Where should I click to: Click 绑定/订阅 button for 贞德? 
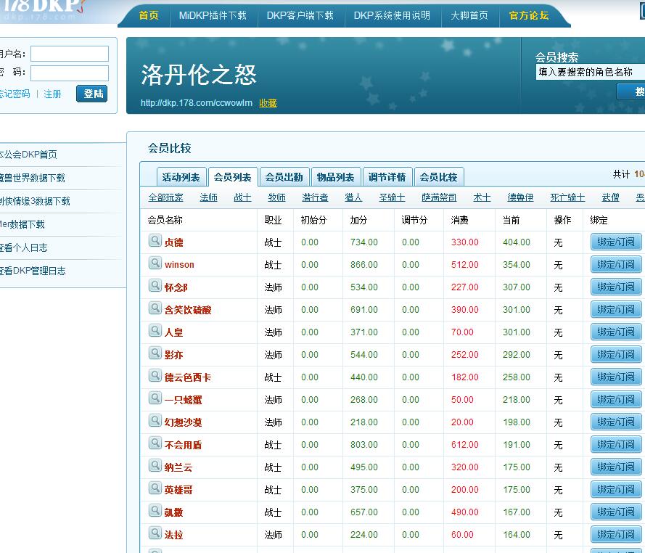coord(615,242)
